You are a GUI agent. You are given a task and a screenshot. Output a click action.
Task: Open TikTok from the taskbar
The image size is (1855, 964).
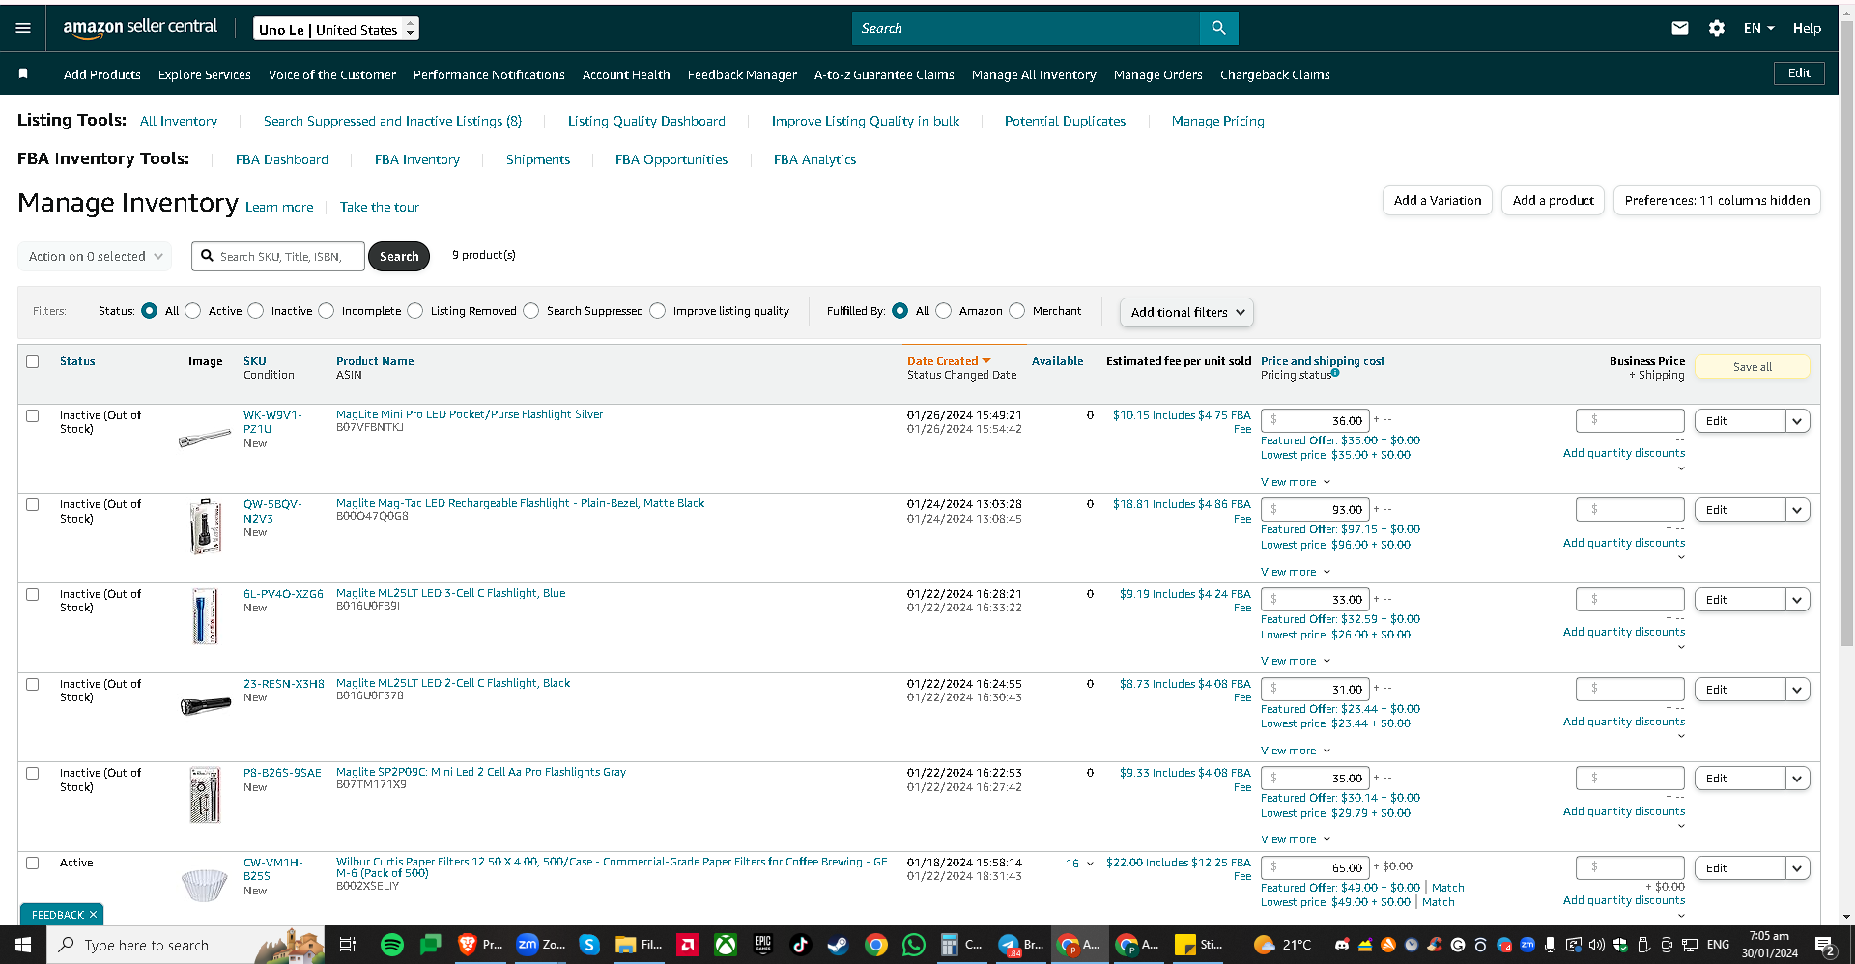point(800,945)
